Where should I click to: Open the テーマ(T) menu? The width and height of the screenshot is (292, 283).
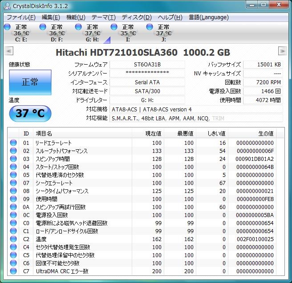103,17
